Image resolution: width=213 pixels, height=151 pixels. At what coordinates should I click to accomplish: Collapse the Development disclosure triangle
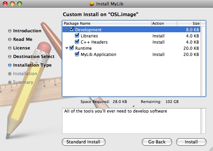[67, 30]
